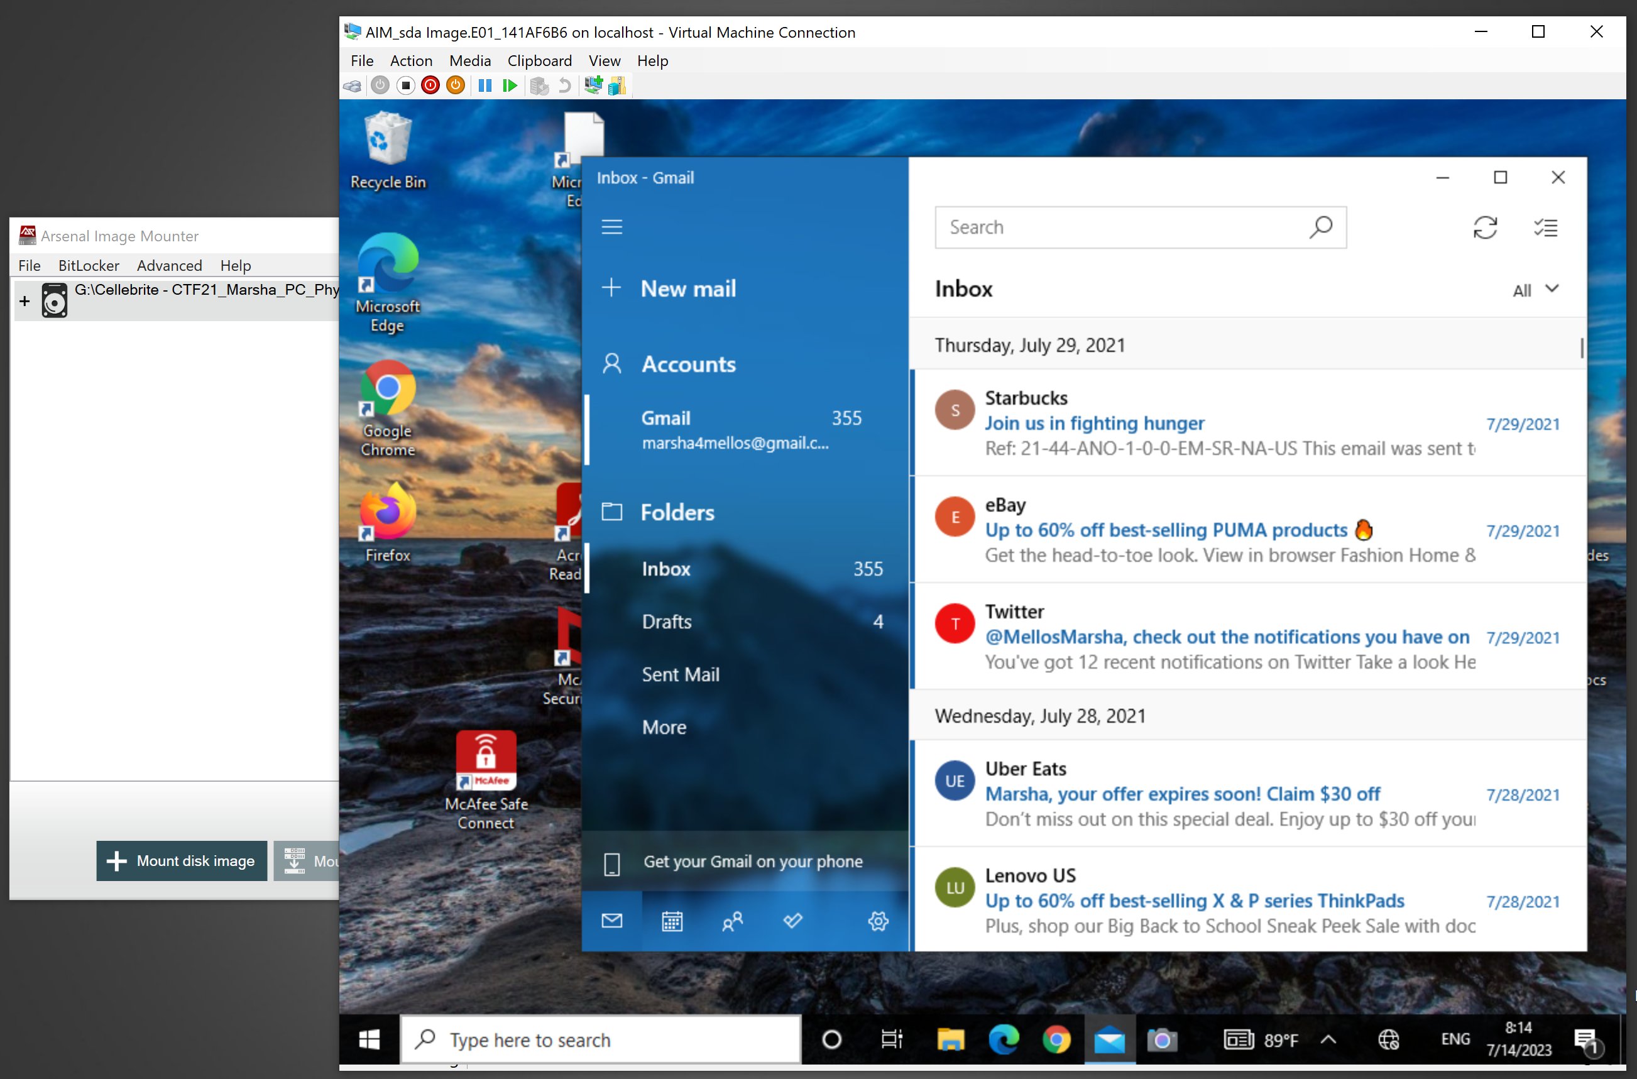Open People from Mail bottom bar
Viewport: 1637px width, 1079px height.
(732, 921)
